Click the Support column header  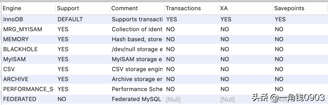pos(83,8)
